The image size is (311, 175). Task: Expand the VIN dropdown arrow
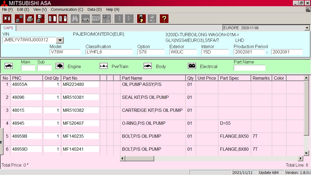coord(60,40)
